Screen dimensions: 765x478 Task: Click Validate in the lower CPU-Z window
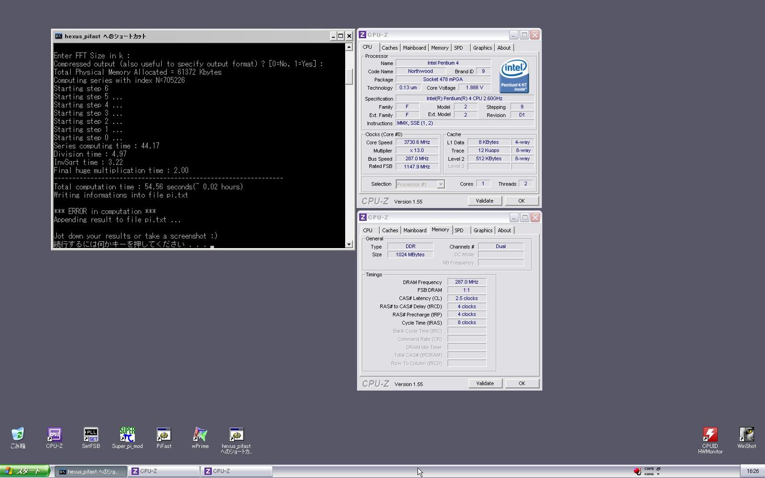click(x=485, y=383)
